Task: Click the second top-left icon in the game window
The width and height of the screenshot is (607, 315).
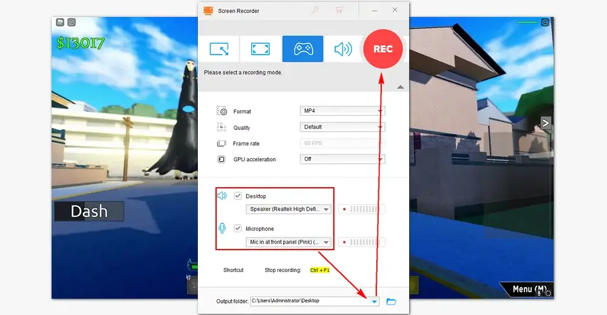Action: [x=72, y=22]
